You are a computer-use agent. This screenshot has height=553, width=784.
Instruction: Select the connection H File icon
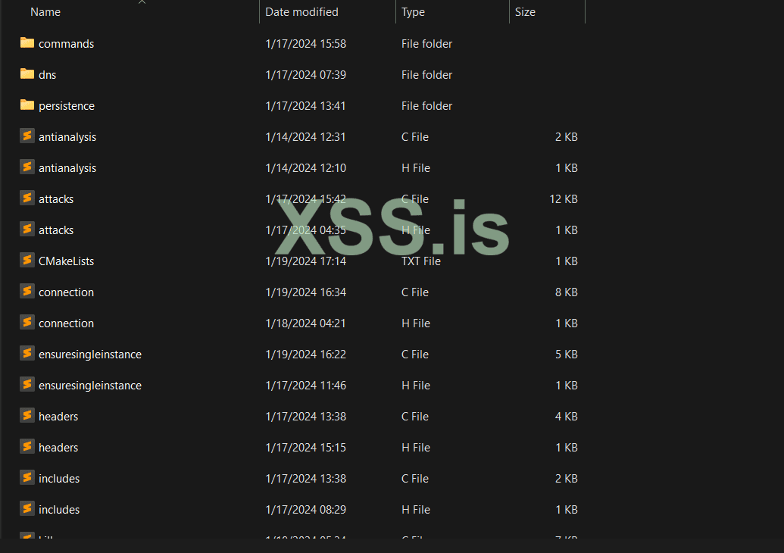coord(27,322)
